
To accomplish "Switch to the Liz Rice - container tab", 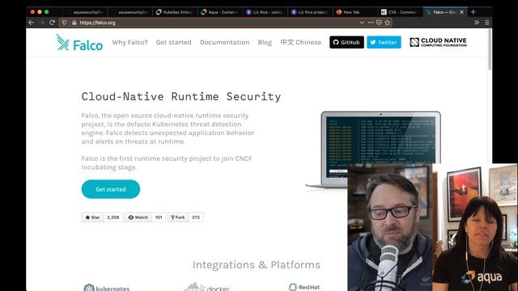I will tap(265, 12).
